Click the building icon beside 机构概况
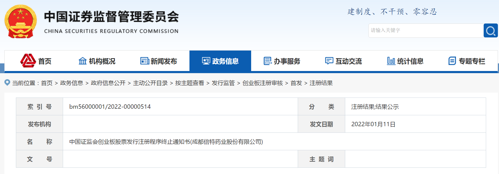This screenshot has height=174, width=499. 83,61
